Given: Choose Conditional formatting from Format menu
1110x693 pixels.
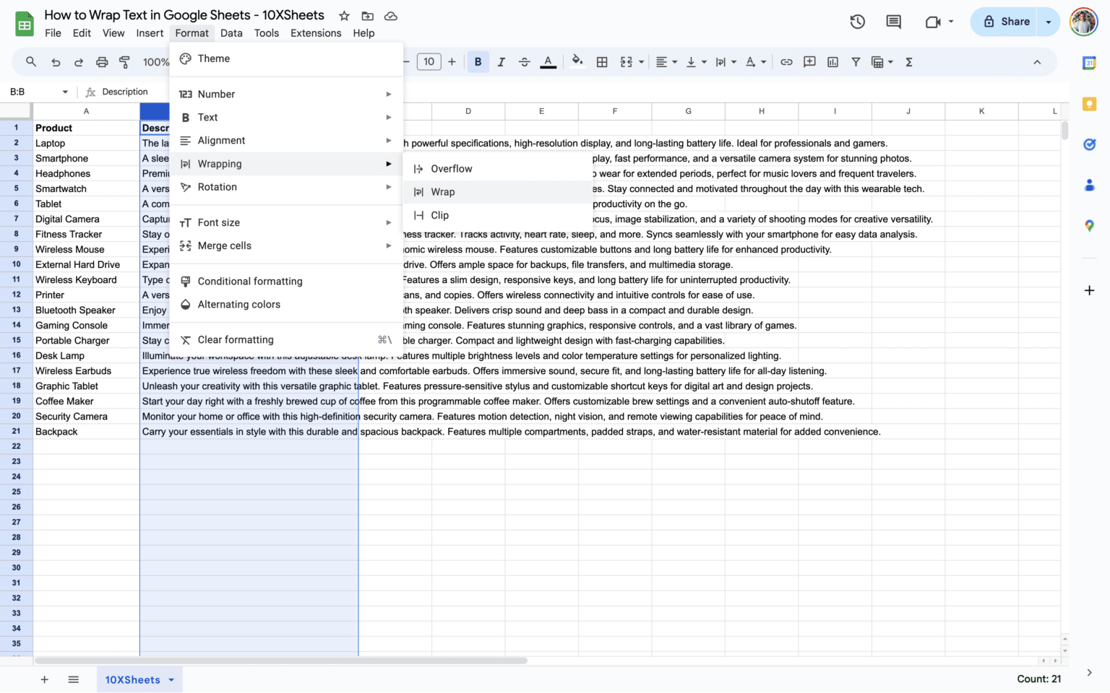Looking at the screenshot, I should coord(250,281).
